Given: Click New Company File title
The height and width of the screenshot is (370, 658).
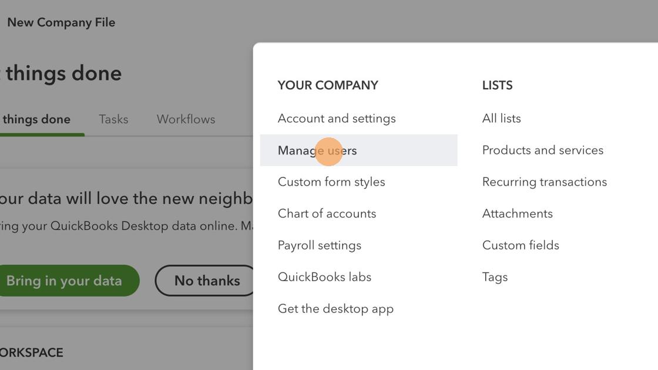Looking at the screenshot, I should pyautogui.click(x=61, y=22).
